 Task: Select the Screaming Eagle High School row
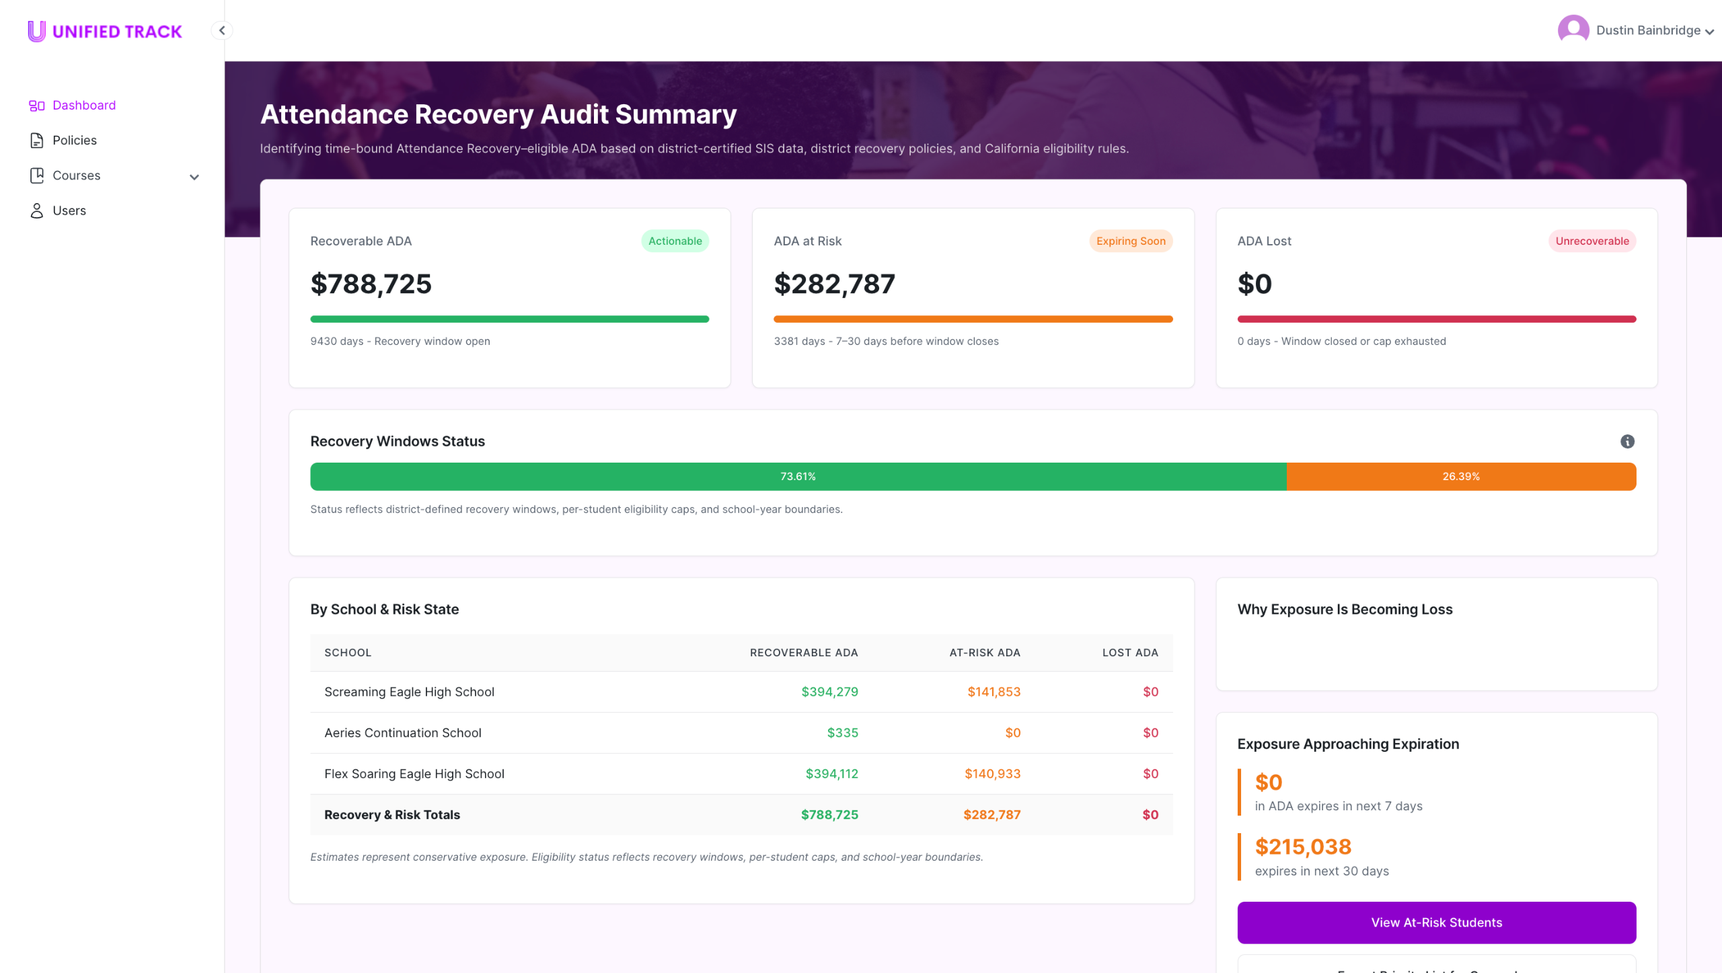pos(409,692)
